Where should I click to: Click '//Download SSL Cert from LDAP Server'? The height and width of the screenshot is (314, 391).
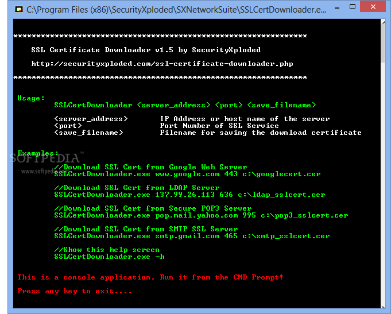click(x=137, y=188)
